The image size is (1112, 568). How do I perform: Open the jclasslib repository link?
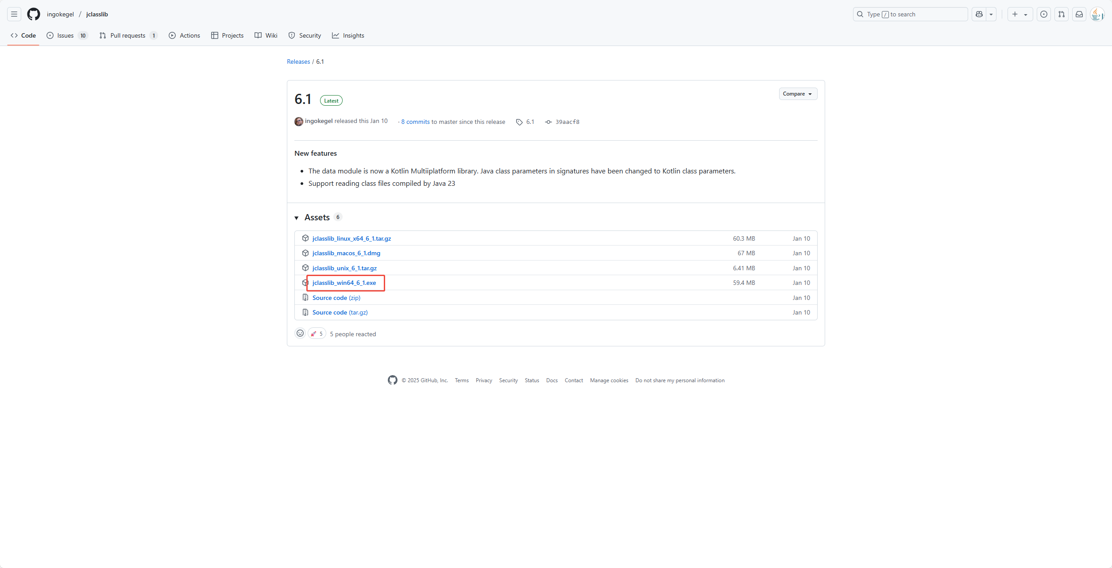tap(97, 14)
